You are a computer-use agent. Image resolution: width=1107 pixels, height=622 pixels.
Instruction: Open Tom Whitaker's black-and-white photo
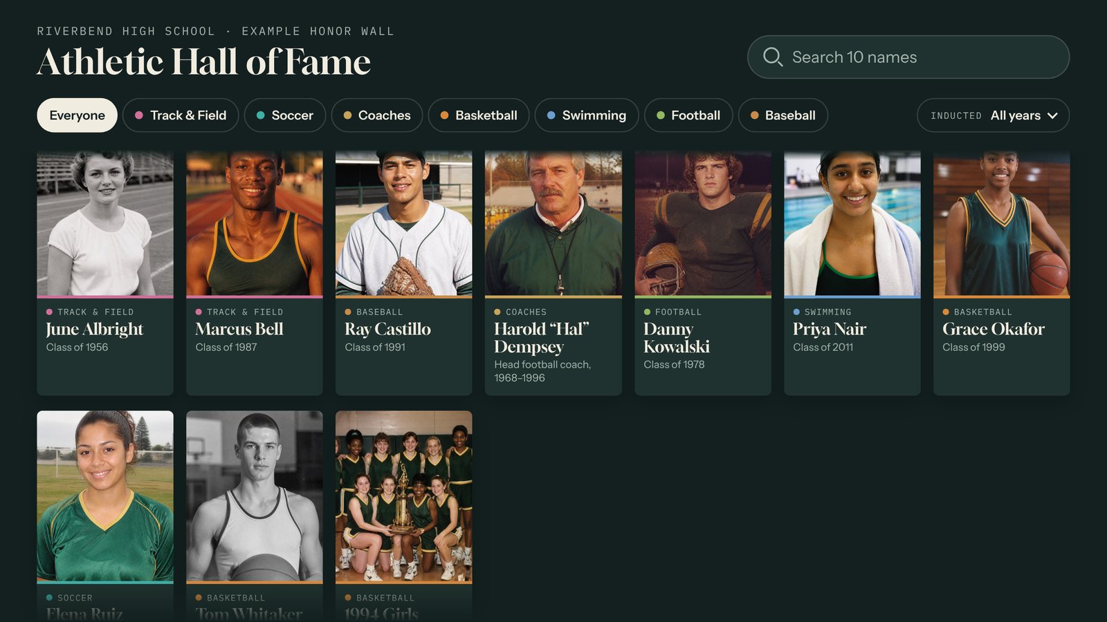pyautogui.click(x=255, y=496)
